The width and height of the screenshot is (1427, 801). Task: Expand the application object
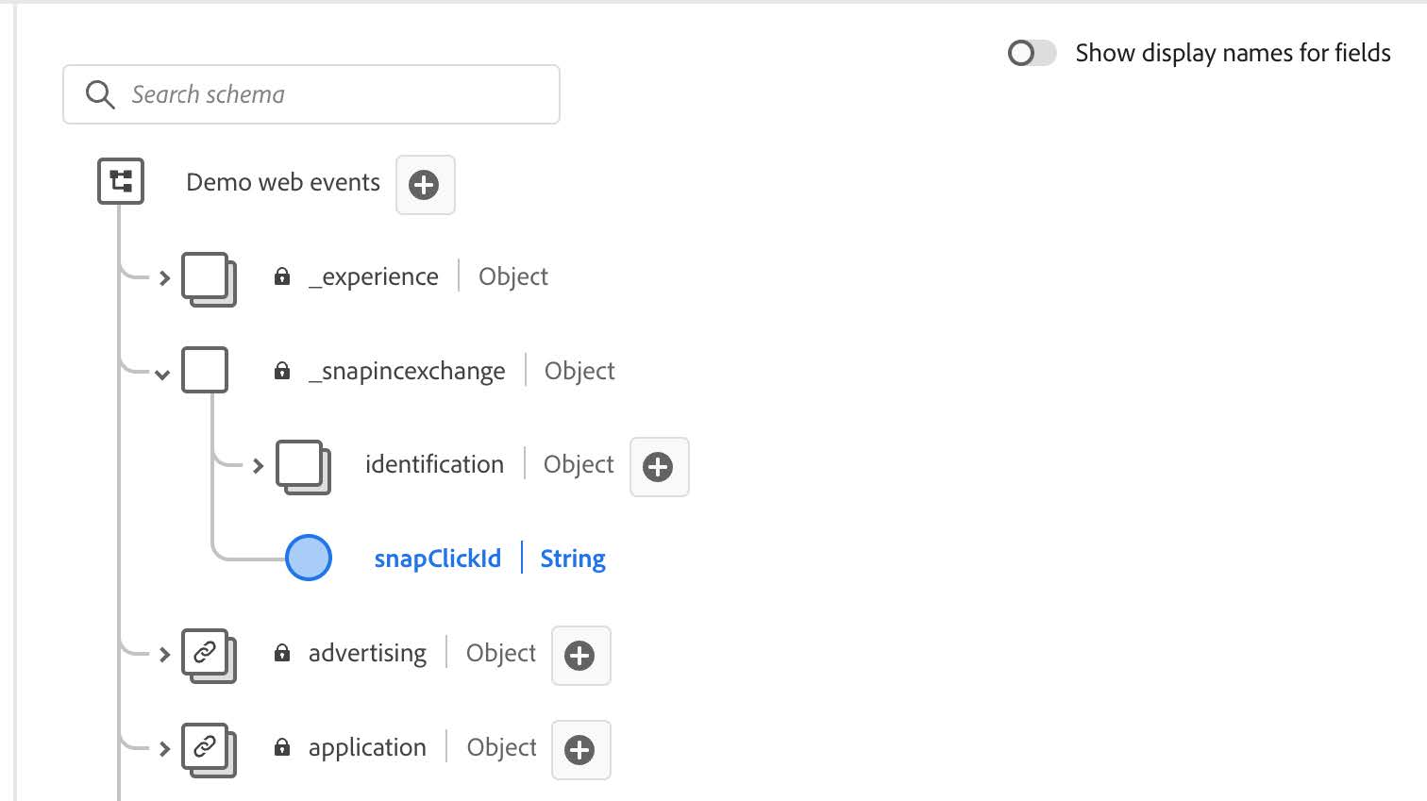164,749
